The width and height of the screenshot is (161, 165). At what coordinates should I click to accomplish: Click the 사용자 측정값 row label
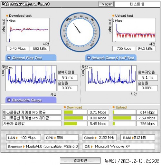pos(32,124)
